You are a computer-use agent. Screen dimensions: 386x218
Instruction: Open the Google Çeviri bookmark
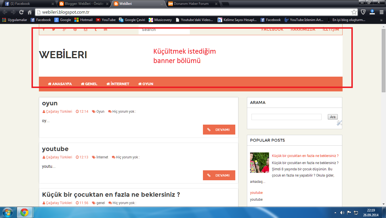click(132, 20)
